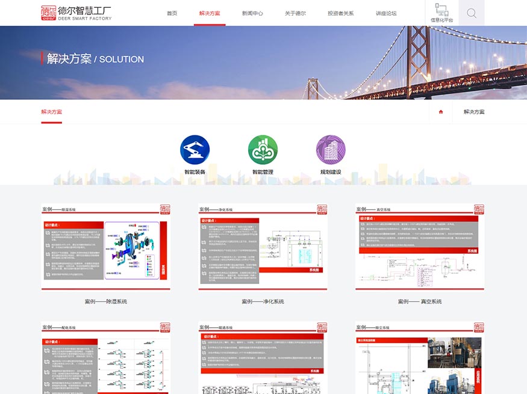
Task: Open the 解决方案 navigation menu item
Action: point(210,13)
